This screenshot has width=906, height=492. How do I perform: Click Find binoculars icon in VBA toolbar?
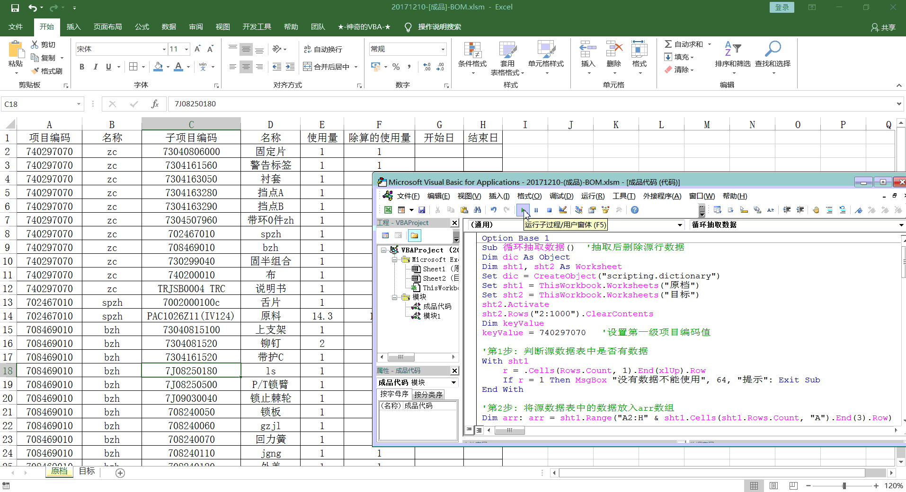point(477,210)
